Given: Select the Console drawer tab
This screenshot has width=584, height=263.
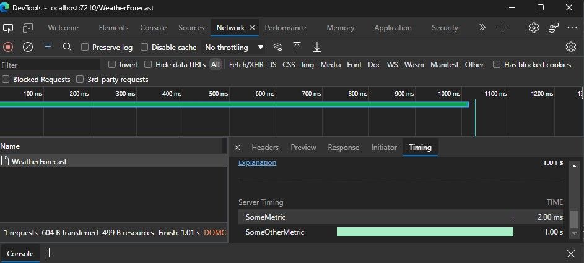Looking at the screenshot, I should [x=20, y=254].
